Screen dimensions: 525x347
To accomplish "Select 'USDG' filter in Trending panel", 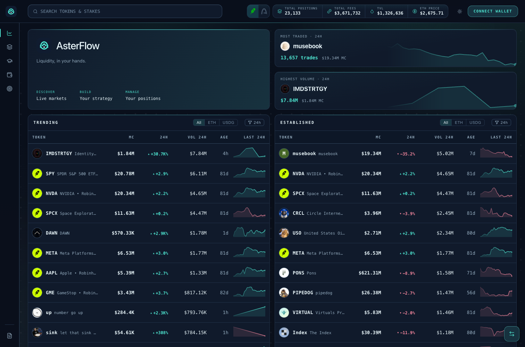I will (228, 122).
